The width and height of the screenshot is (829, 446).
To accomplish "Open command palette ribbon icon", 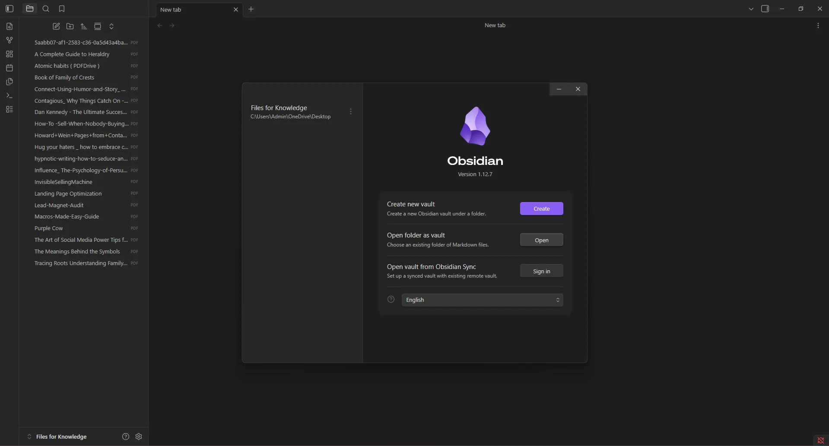I will click(x=10, y=95).
